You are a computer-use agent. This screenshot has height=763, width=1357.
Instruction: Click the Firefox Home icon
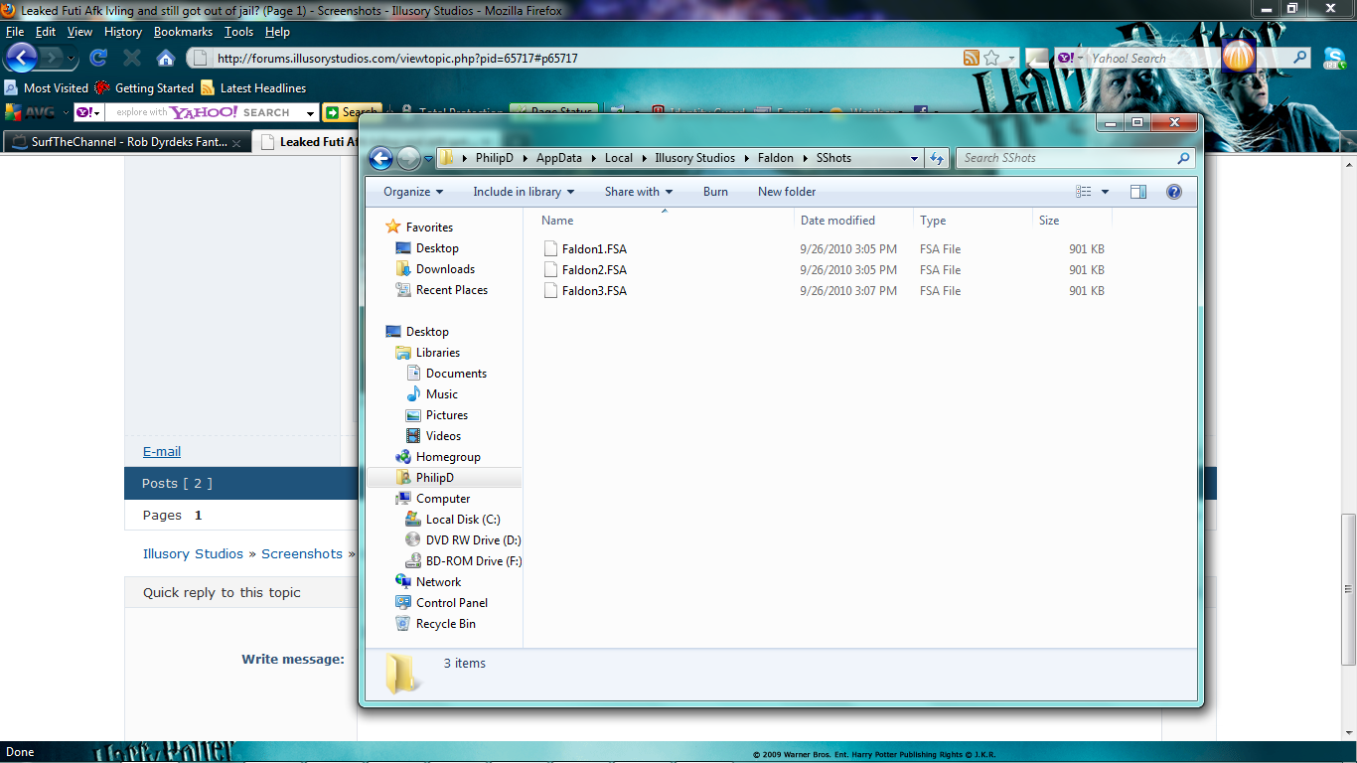coord(165,58)
